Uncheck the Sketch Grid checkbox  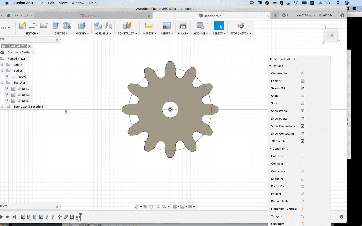(303, 88)
